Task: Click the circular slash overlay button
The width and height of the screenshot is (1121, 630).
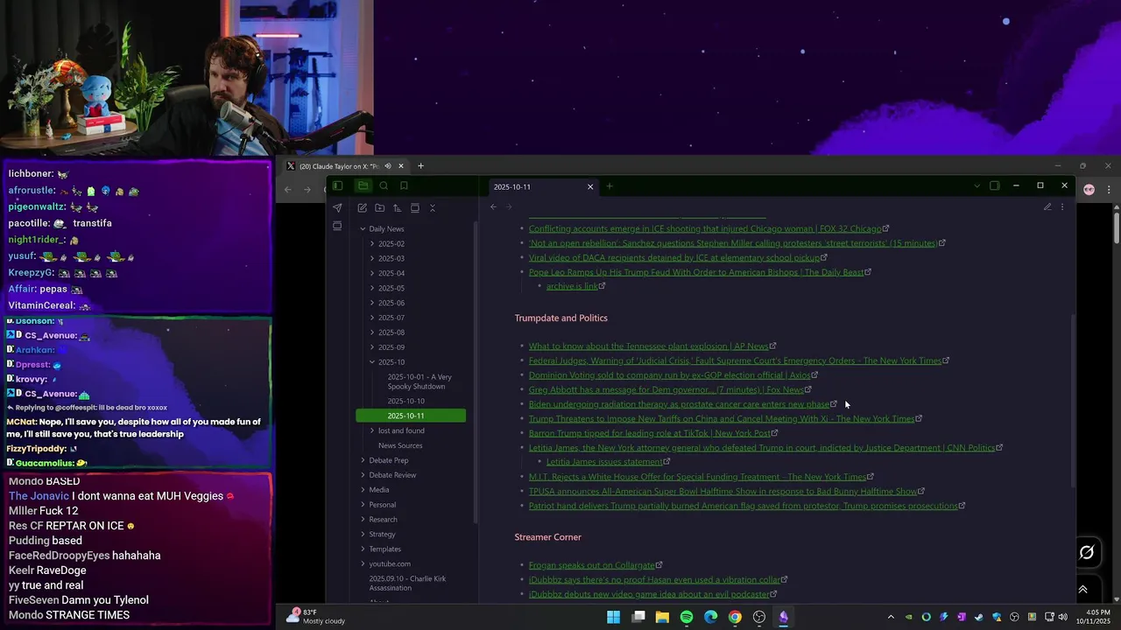Action: point(1087,552)
